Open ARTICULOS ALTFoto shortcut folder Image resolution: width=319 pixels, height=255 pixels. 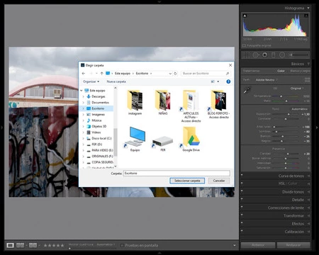pos(191,106)
